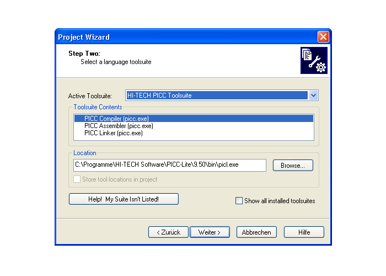Viewport: 386px width, 276px height.
Task: Close the Project Wizard dialog
Action: (323, 37)
